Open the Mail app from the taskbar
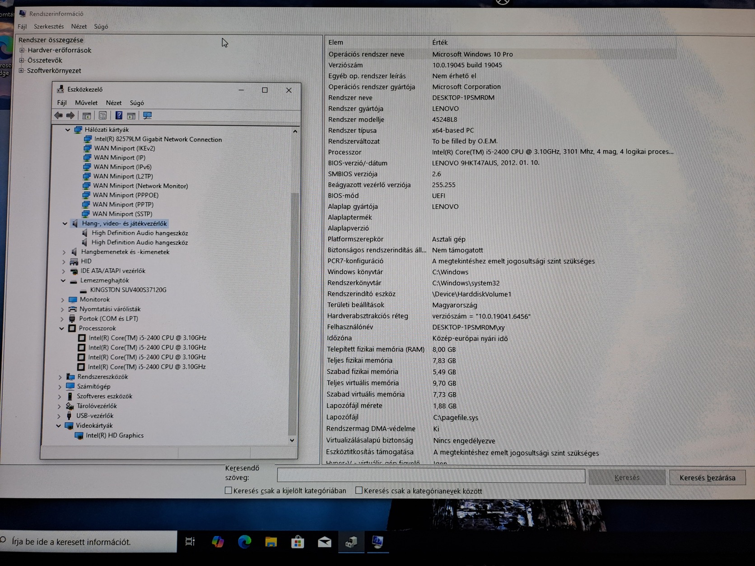The width and height of the screenshot is (755, 566). 324,542
